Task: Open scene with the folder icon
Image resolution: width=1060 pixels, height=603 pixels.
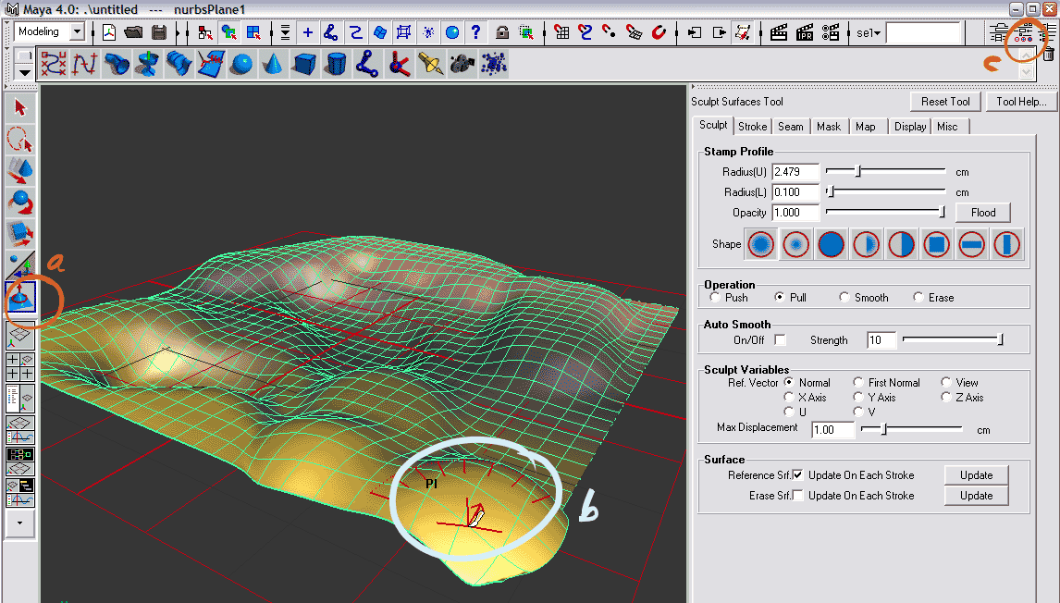Action: point(134,32)
